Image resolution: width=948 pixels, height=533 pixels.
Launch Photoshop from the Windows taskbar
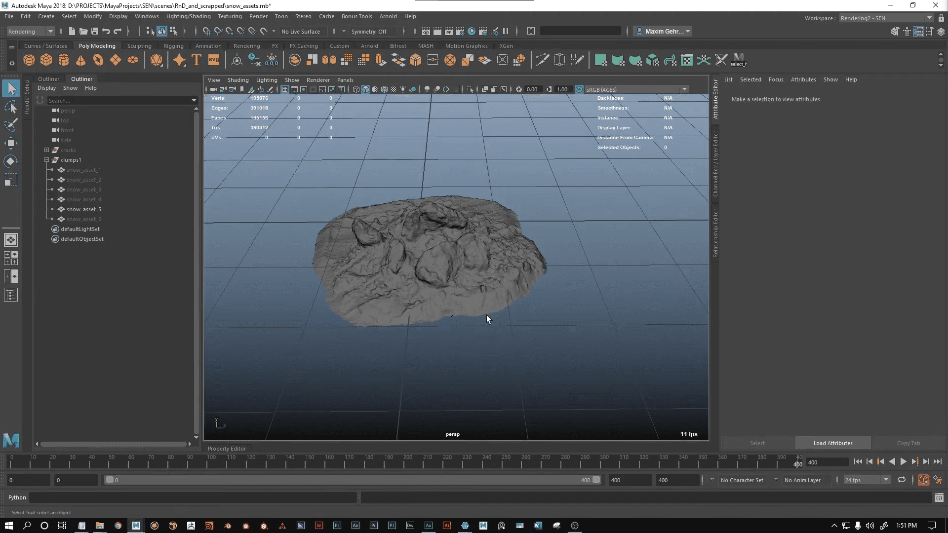click(337, 526)
